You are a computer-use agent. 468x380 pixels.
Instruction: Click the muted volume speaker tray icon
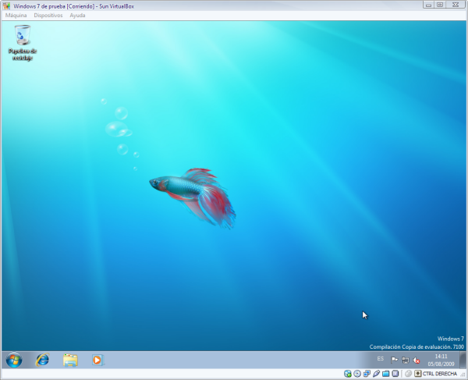click(417, 360)
